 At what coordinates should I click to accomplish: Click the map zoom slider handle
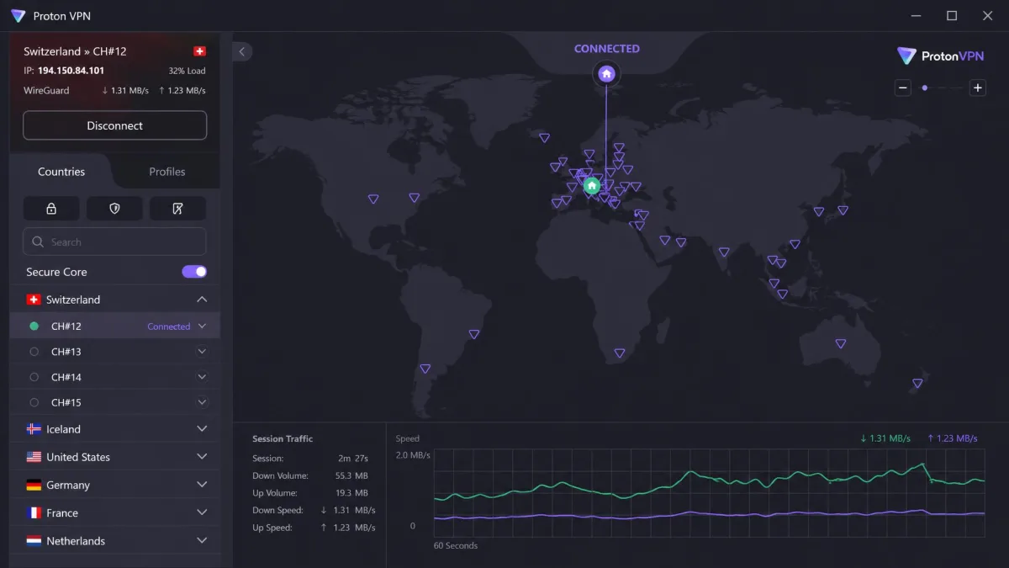coord(925,88)
